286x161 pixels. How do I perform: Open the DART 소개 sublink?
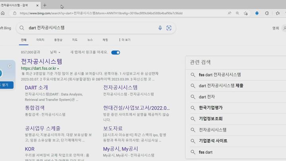(36, 87)
